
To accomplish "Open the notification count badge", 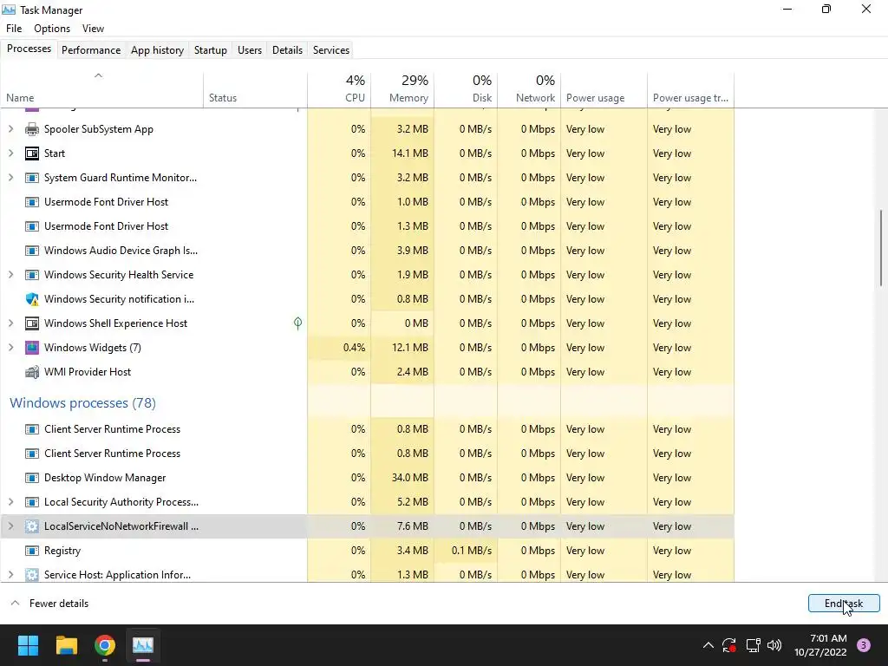I will click(864, 645).
